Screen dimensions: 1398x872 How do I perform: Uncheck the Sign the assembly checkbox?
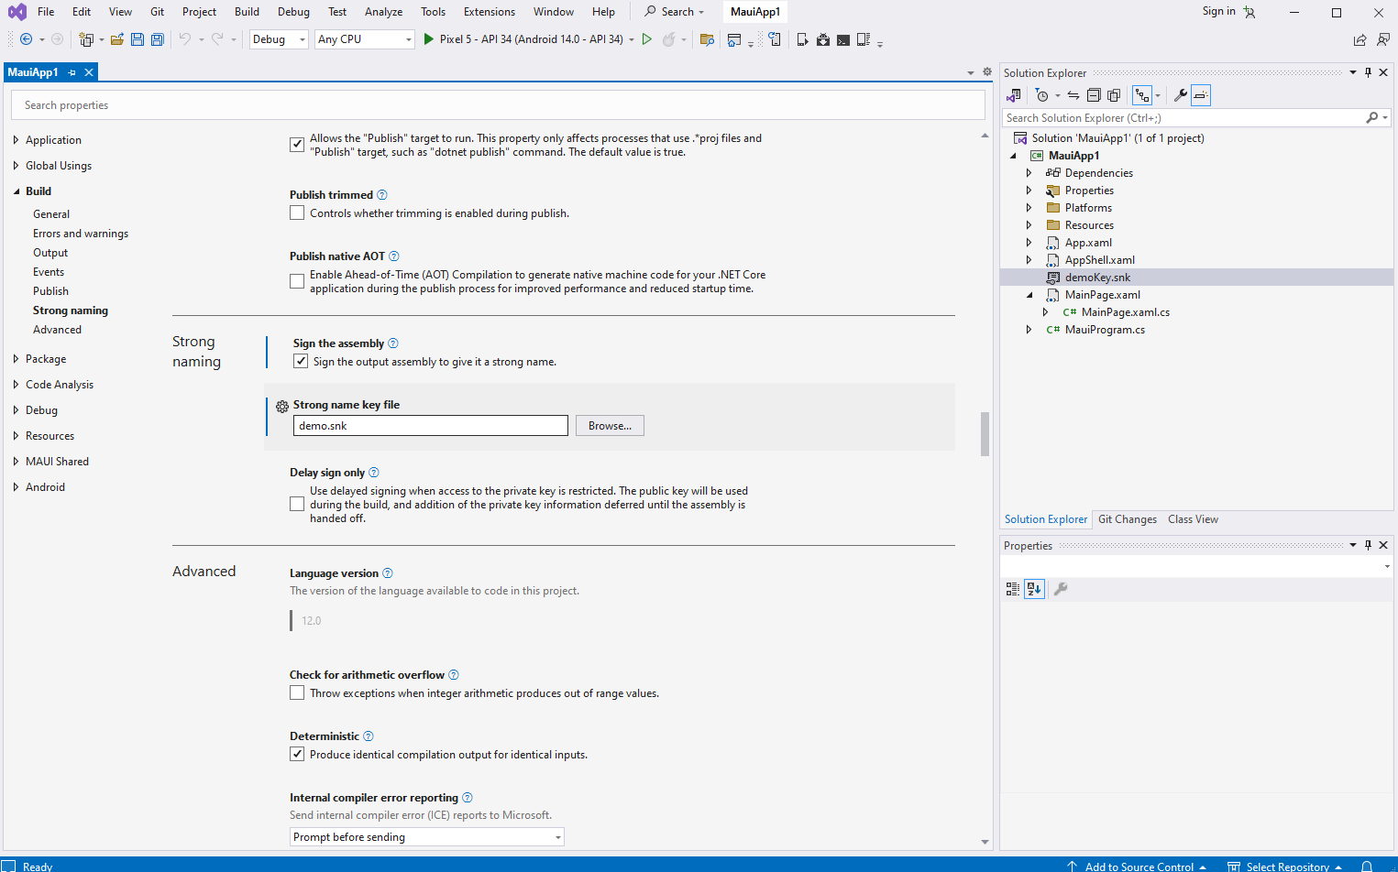301,362
